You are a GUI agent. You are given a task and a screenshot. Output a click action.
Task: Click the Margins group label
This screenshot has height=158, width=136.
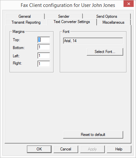click(x=18, y=32)
